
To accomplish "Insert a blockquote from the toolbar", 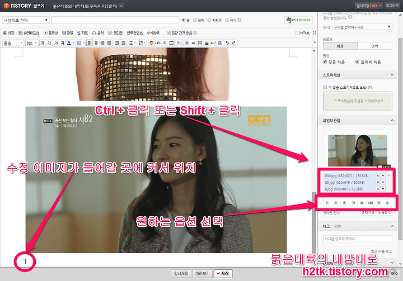I will pos(193,43).
